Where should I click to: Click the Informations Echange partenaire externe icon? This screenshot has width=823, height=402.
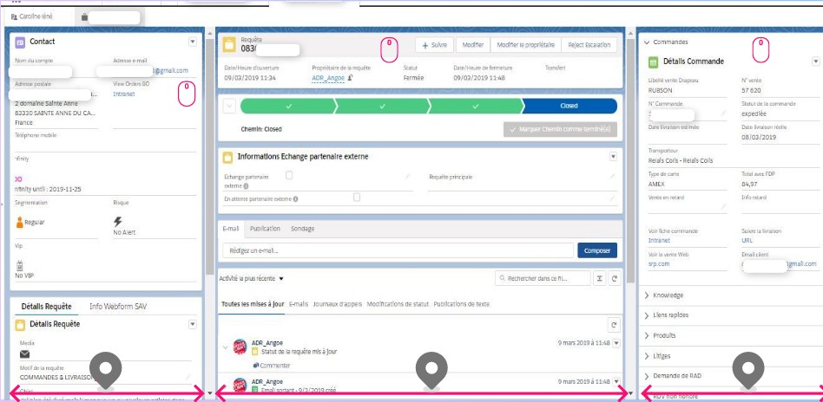coord(227,157)
